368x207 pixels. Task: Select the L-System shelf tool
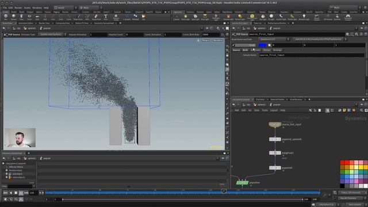[126, 17]
